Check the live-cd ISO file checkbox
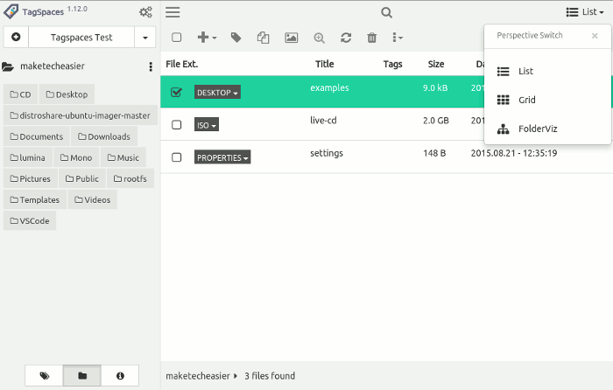This screenshot has width=613, height=390. pos(176,125)
